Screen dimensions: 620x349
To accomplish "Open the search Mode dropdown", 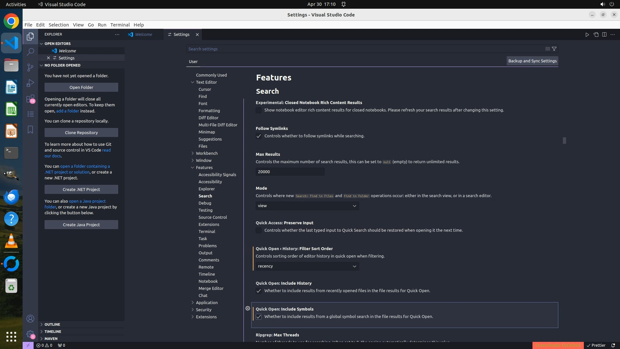I will (307, 206).
